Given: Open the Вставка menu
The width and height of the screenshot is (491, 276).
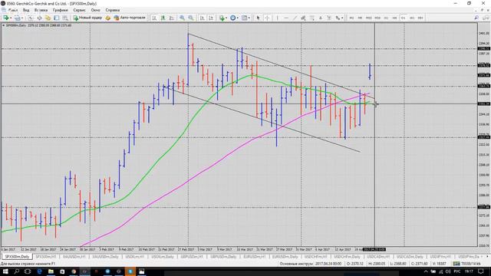Looking at the screenshot, I should click(41, 10).
